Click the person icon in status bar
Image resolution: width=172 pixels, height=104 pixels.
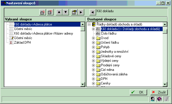pos(153,99)
